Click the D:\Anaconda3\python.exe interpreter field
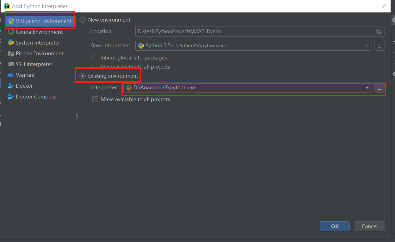Image resolution: width=395 pixels, height=242 pixels. pos(247,88)
